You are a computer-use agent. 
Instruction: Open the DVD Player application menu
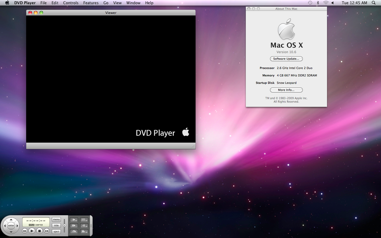pyautogui.click(x=25, y=3)
